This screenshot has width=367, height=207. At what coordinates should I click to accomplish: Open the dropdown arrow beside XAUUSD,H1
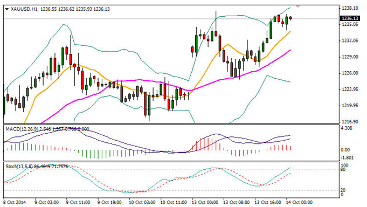point(6,9)
